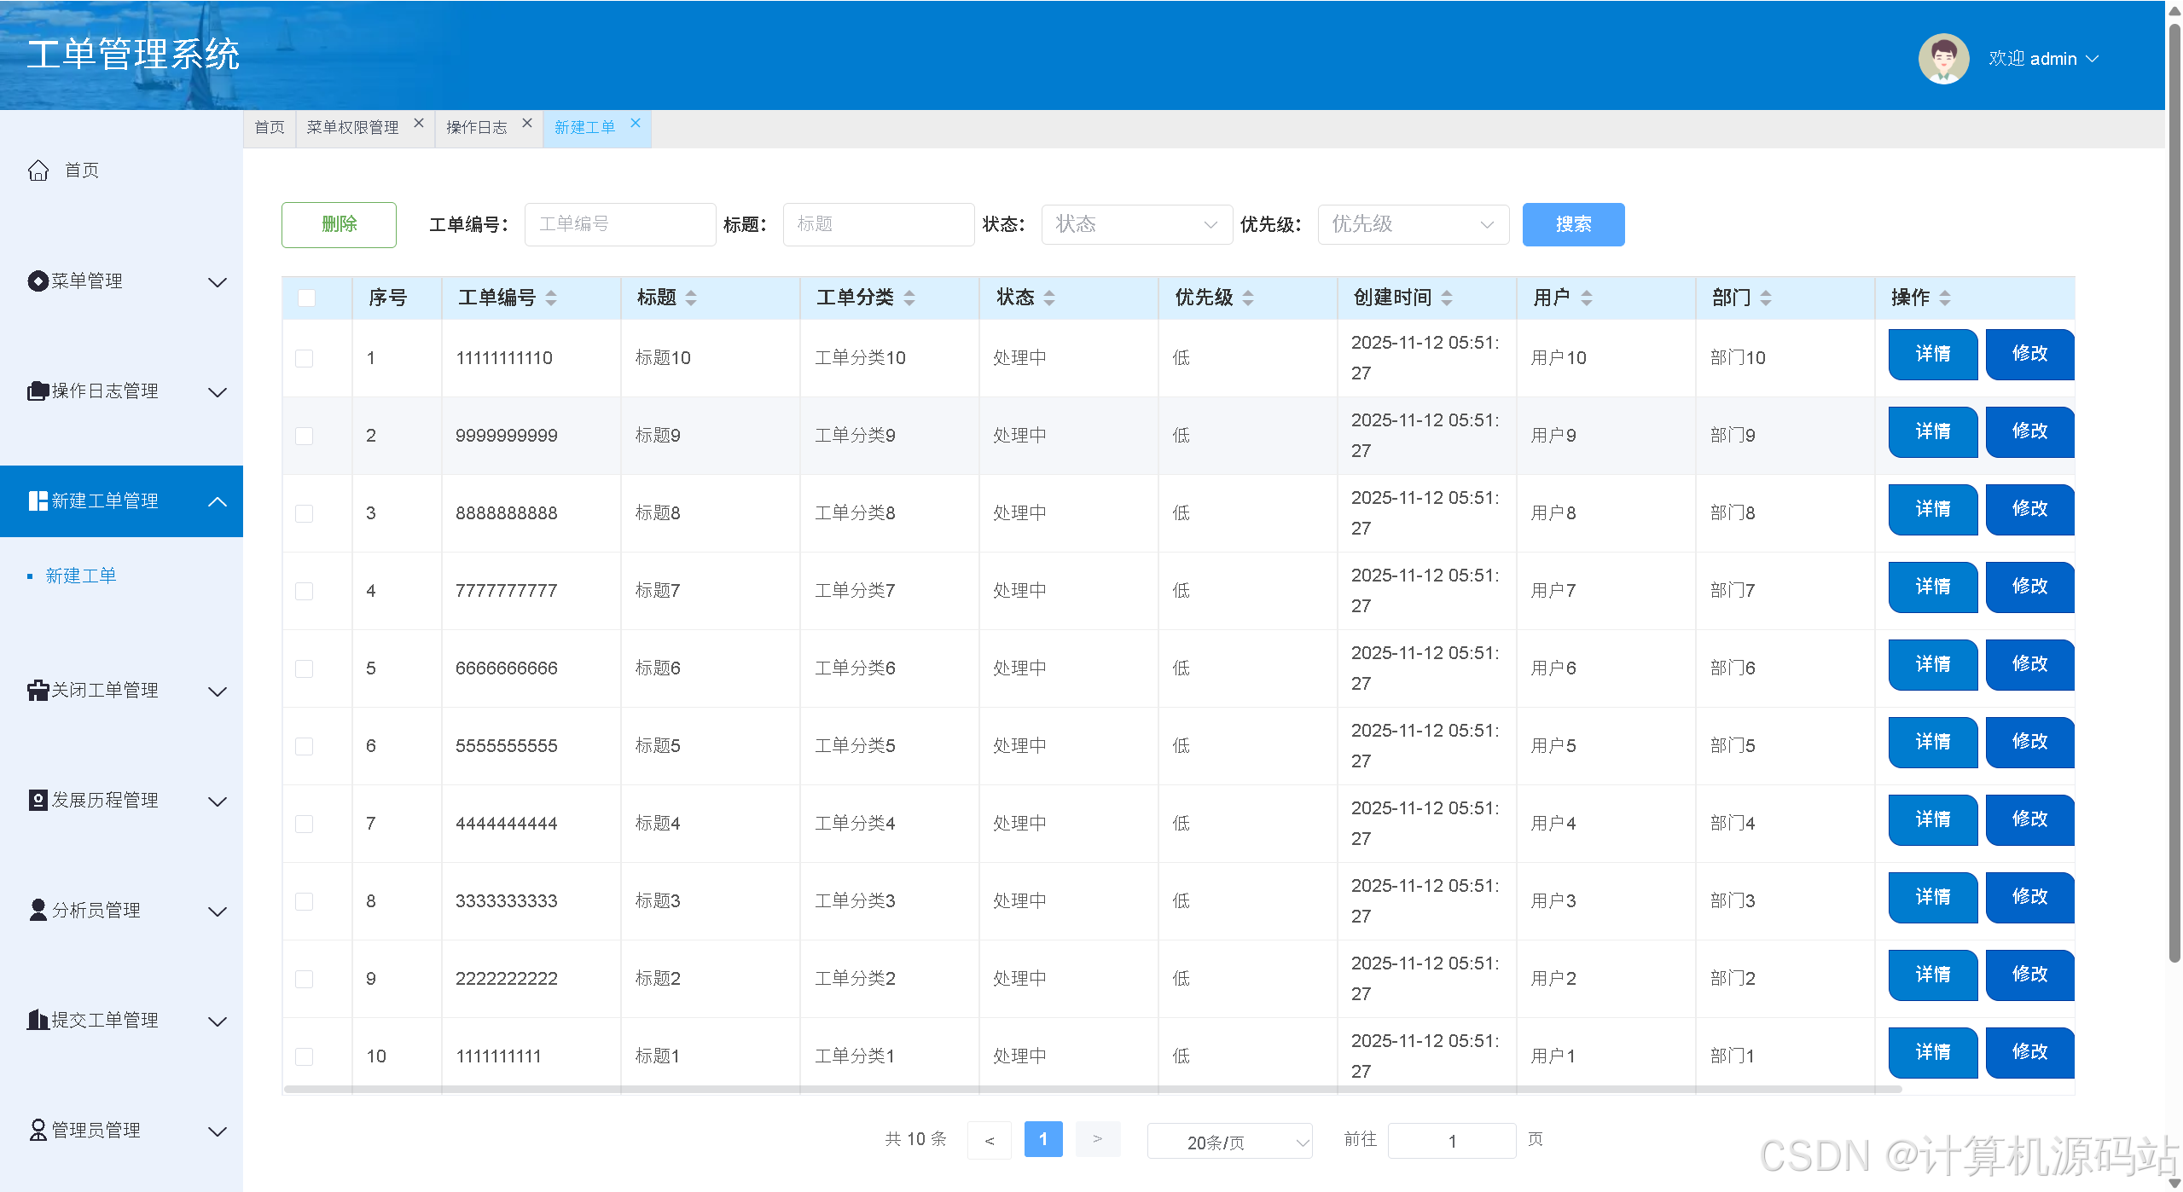Click 详情 button for 标题10 row
The width and height of the screenshot is (2183, 1192).
1932,354
